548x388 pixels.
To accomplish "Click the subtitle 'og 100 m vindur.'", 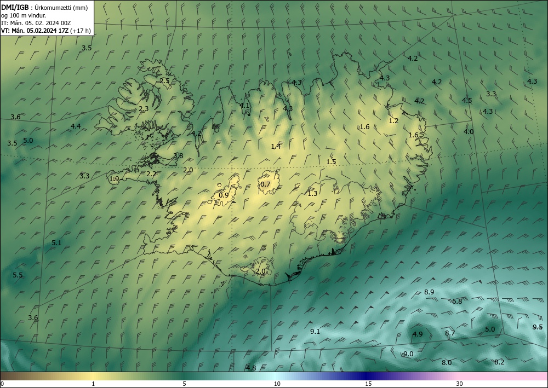I will (x=24, y=15).
